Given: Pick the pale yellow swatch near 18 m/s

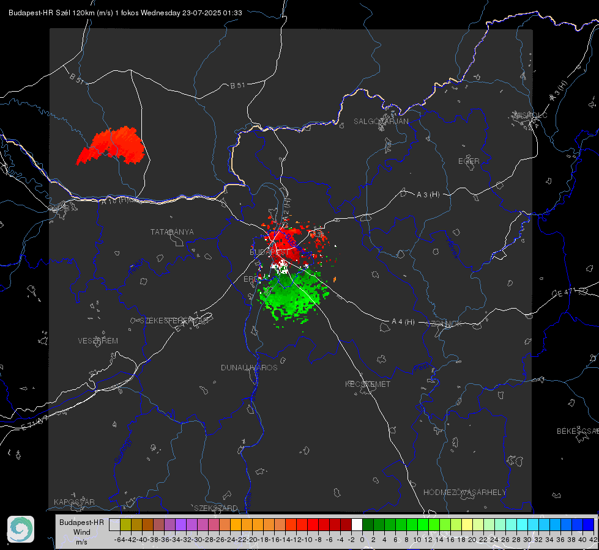Looking at the screenshot, I should tap(467, 524).
